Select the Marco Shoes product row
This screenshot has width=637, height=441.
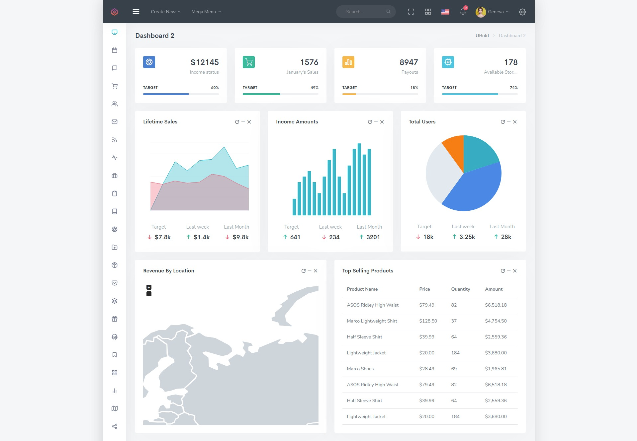[x=430, y=369]
